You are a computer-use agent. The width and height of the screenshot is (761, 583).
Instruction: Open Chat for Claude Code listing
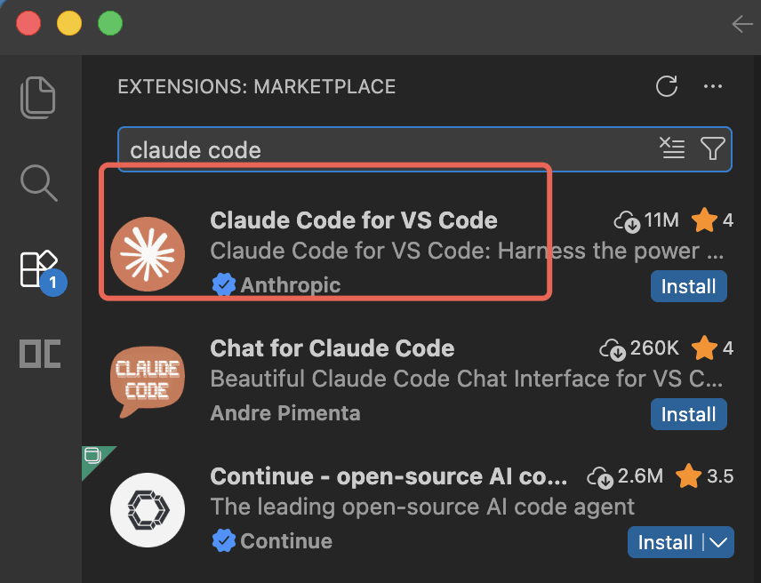pos(332,348)
